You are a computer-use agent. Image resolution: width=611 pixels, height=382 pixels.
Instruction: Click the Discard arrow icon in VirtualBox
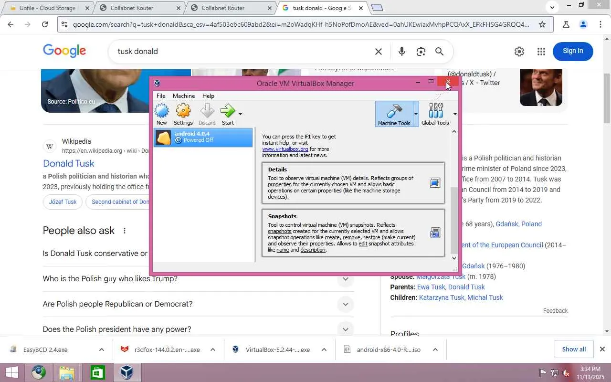[x=207, y=111]
